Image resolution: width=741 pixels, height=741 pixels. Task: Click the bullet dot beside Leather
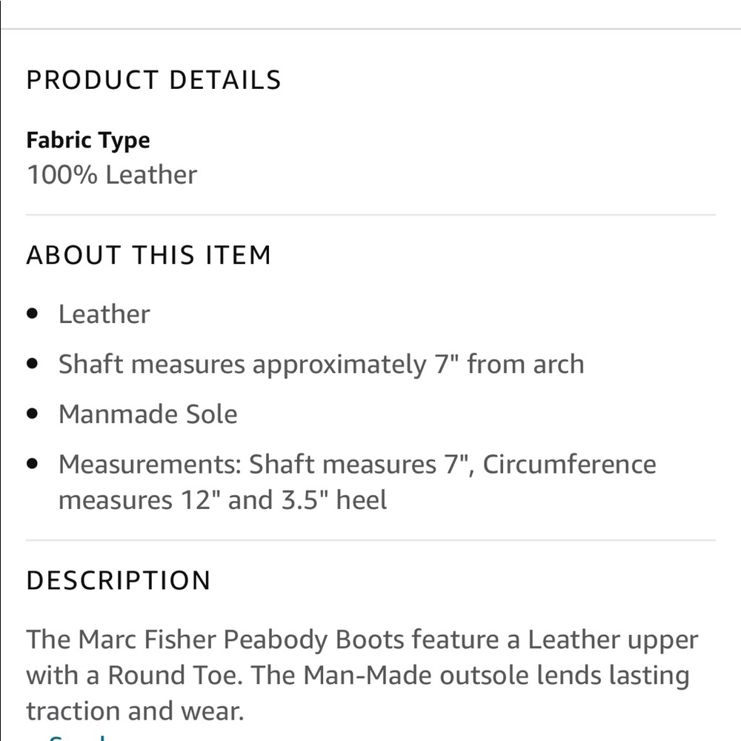pyautogui.click(x=32, y=314)
